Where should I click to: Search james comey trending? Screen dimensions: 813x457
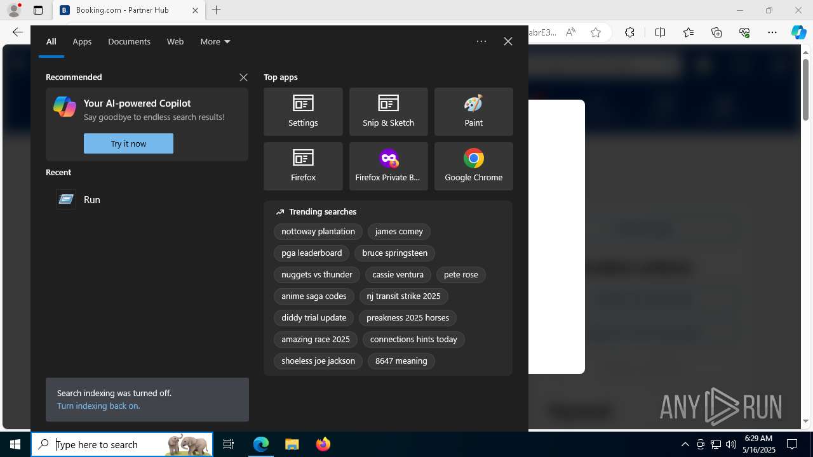[x=399, y=232]
